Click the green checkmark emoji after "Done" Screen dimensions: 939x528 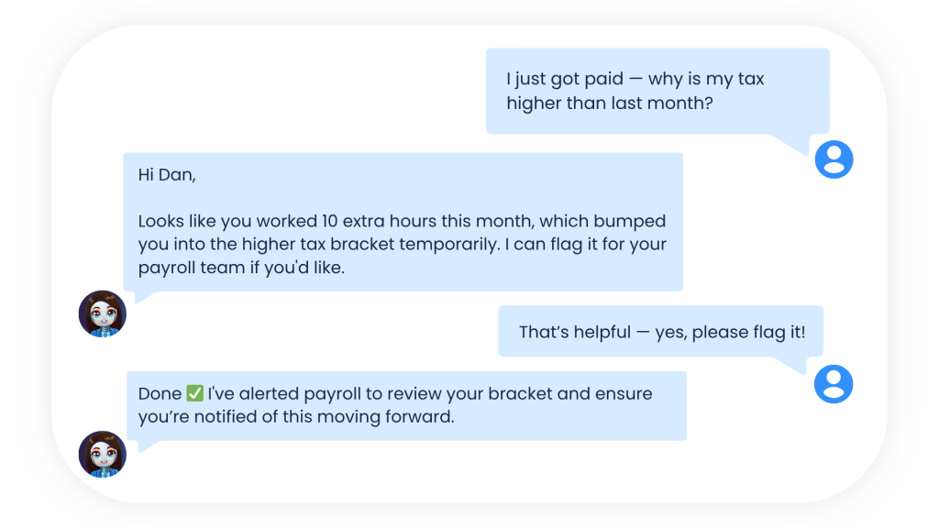tap(194, 394)
